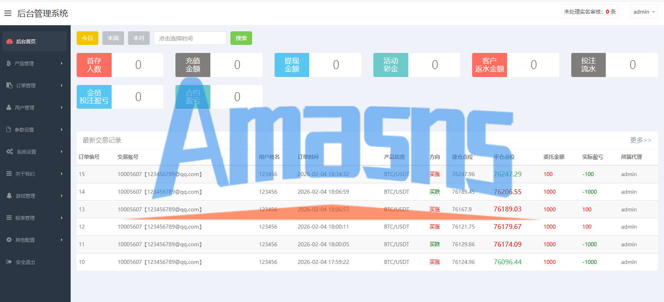This screenshot has width=664, height=302.
Task: Expand the 订单管理 submenu arrow
Action: (62, 85)
